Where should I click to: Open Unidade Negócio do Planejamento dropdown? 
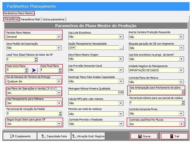click(181, 70)
